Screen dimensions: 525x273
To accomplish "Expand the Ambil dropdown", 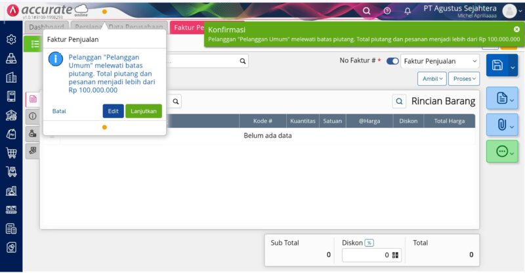I will pyautogui.click(x=432, y=78).
